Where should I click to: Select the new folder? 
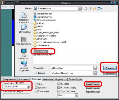pos(37,29)
